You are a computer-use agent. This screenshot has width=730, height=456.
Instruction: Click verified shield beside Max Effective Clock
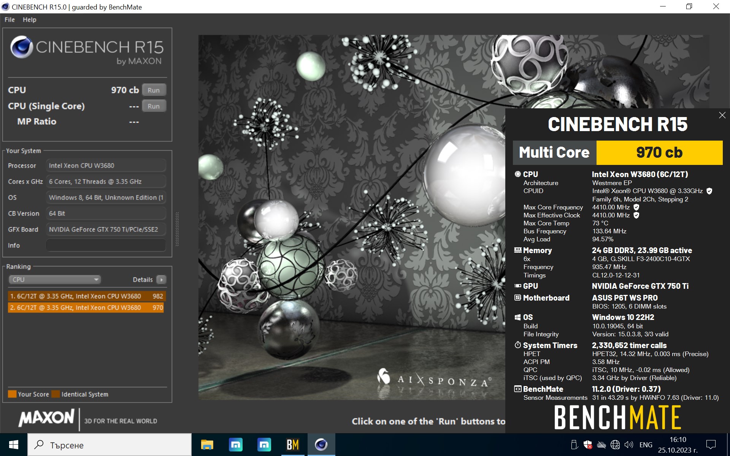pyautogui.click(x=636, y=215)
